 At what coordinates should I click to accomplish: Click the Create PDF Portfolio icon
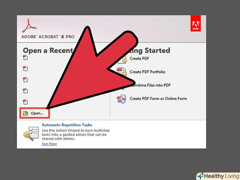122,72
